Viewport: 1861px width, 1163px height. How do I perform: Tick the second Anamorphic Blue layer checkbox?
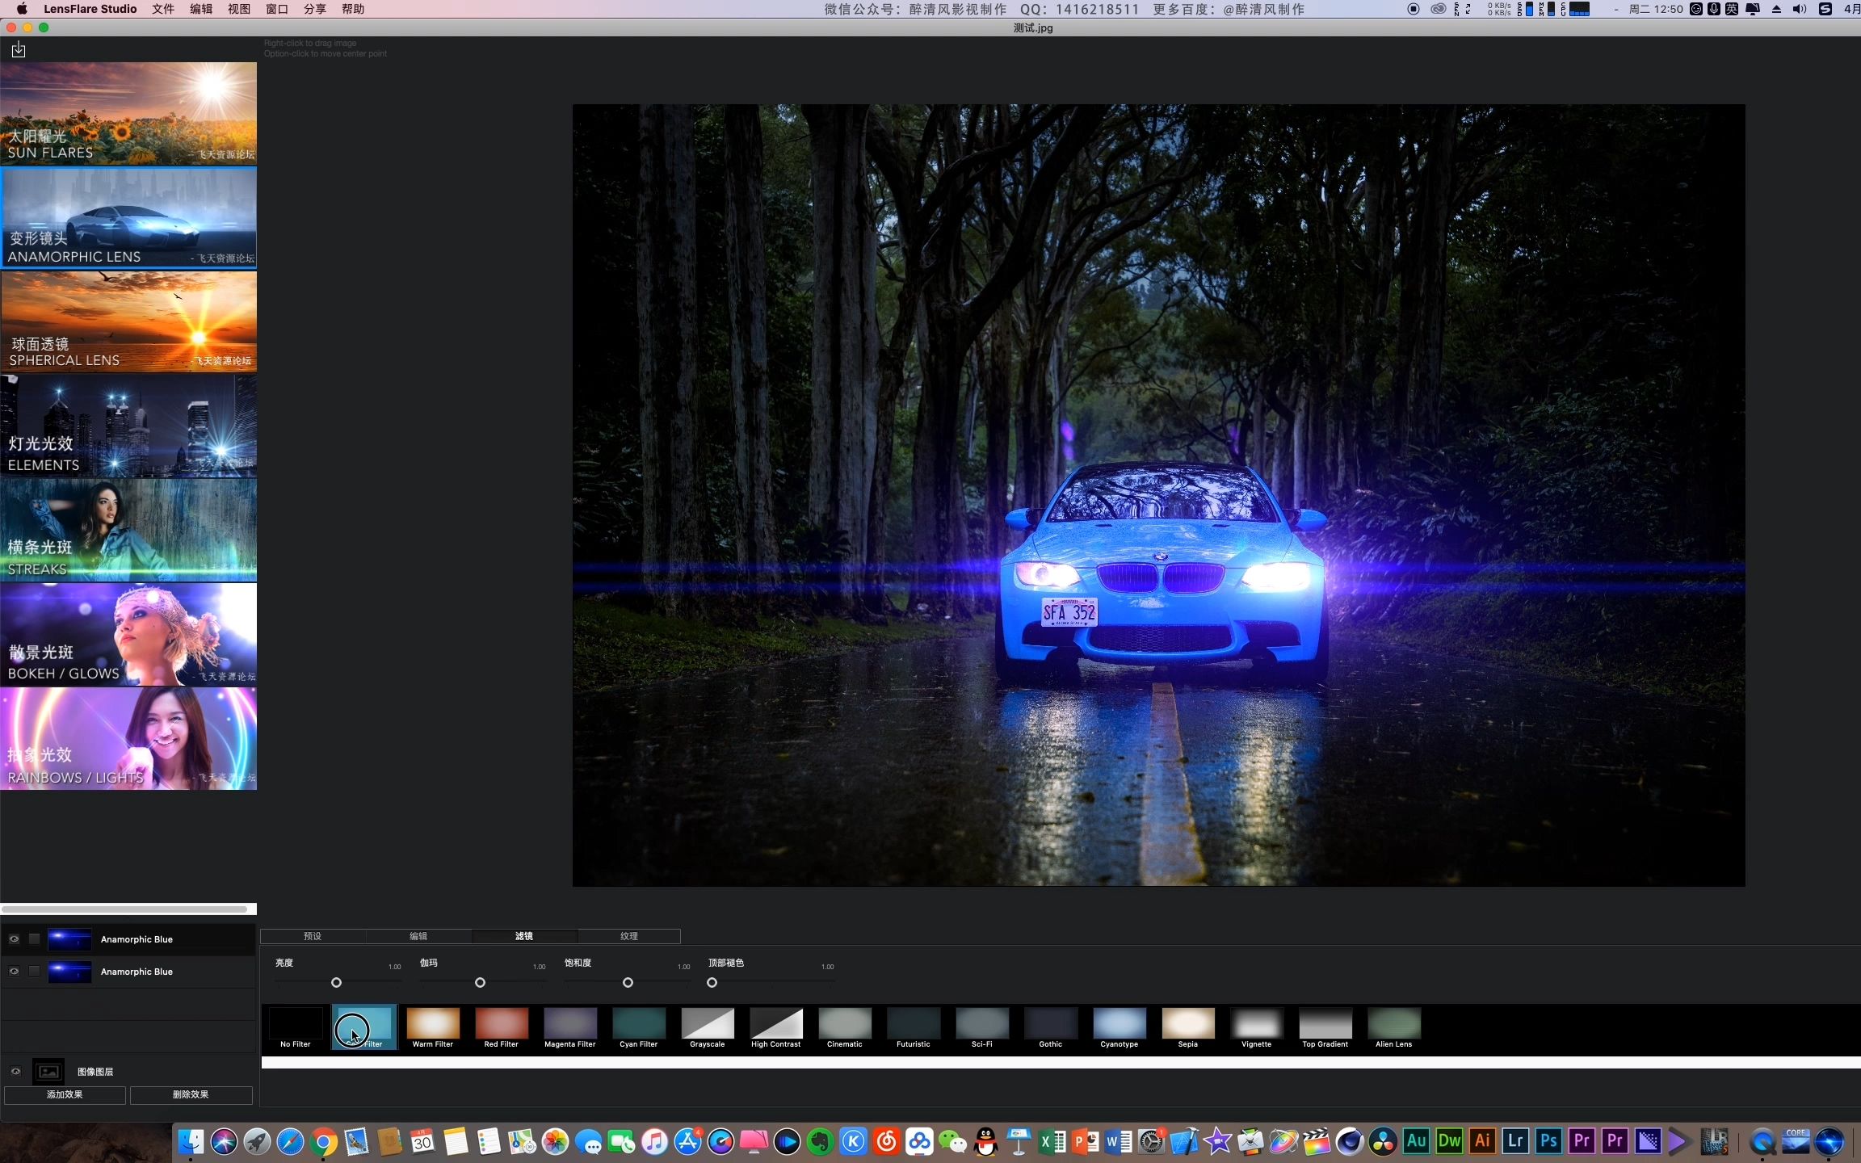[x=34, y=972]
